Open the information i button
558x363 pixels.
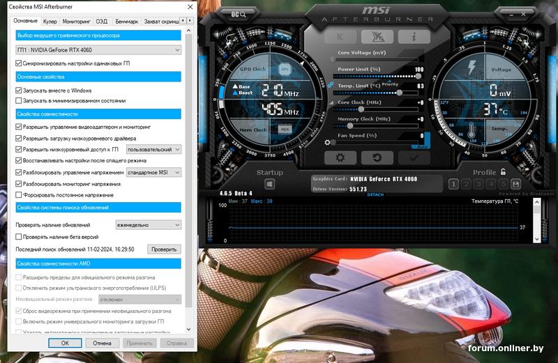click(414, 37)
